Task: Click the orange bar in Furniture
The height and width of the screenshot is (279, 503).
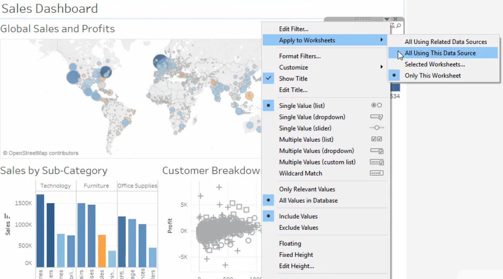Action: 102,251
